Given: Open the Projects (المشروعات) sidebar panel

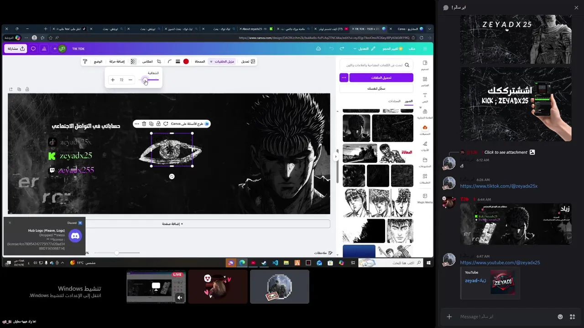Looking at the screenshot, I should point(425,163).
